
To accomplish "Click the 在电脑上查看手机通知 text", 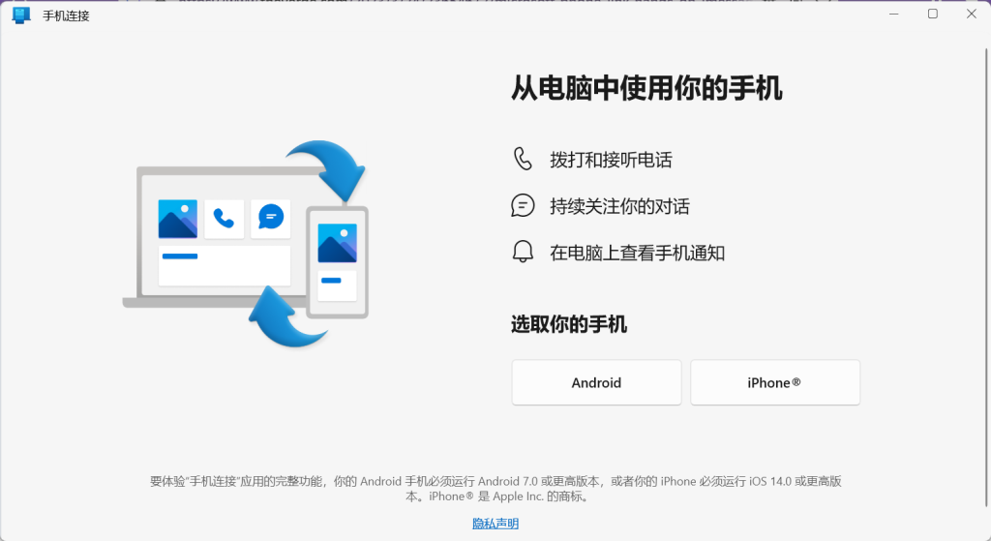I will click(637, 253).
